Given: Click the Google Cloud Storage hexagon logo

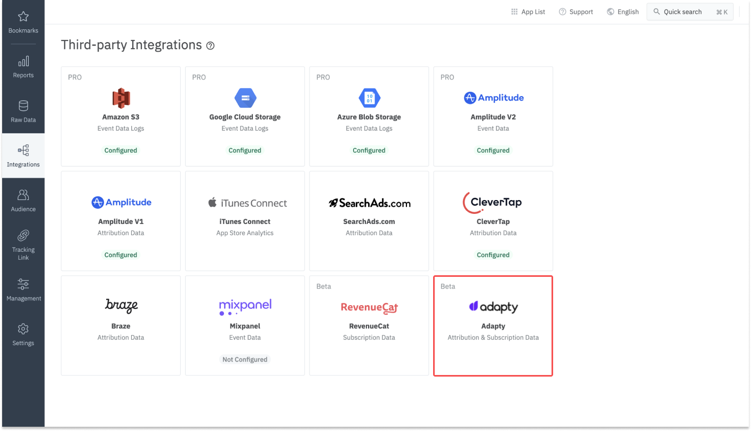Looking at the screenshot, I should (245, 98).
